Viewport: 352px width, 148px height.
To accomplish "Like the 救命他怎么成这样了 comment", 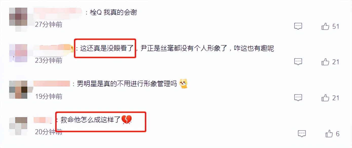I will [329, 134].
